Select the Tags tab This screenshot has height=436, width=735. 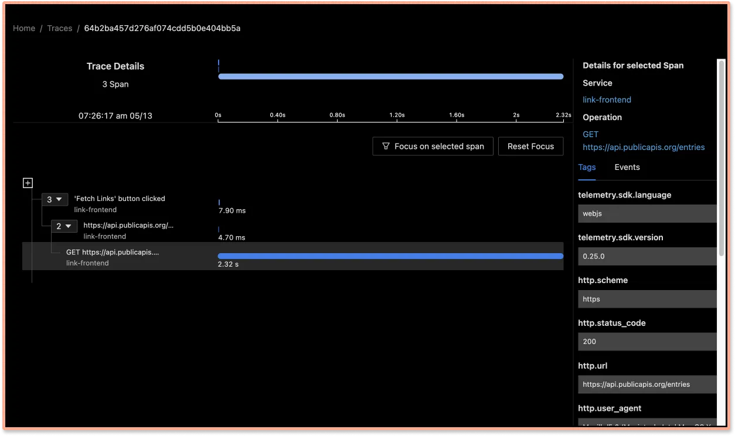pyautogui.click(x=587, y=168)
